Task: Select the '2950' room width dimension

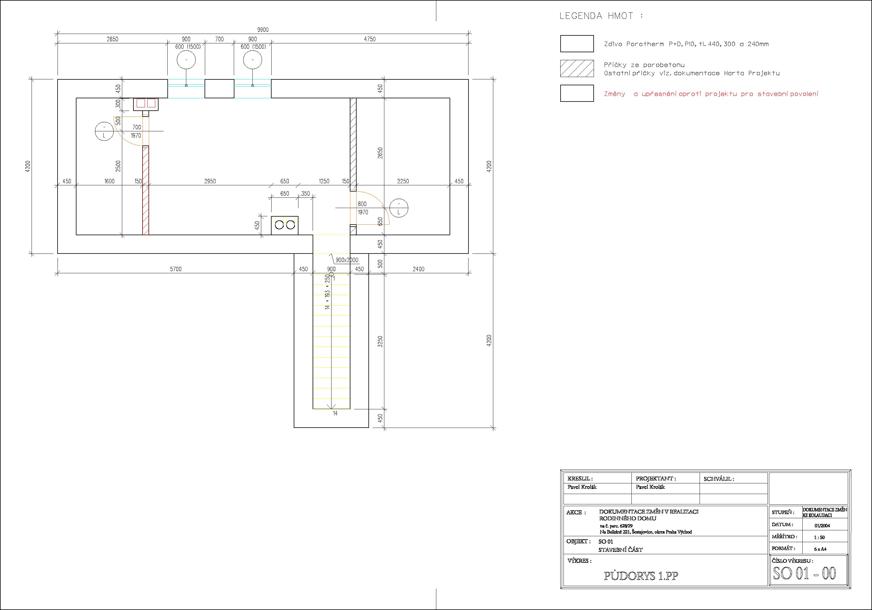Action: coord(210,181)
